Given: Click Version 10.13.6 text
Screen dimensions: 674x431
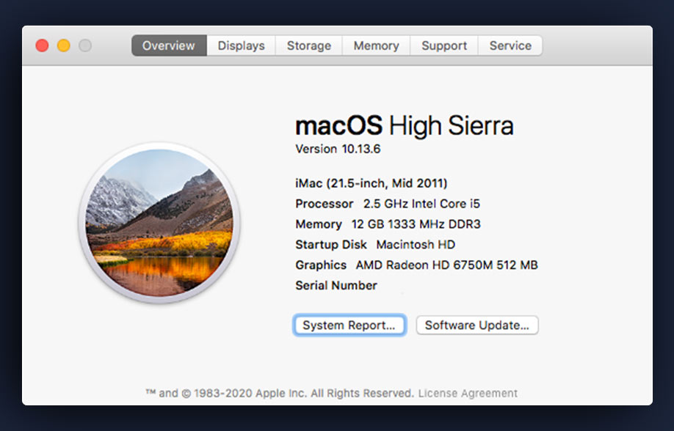Looking at the screenshot, I should point(338,149).
